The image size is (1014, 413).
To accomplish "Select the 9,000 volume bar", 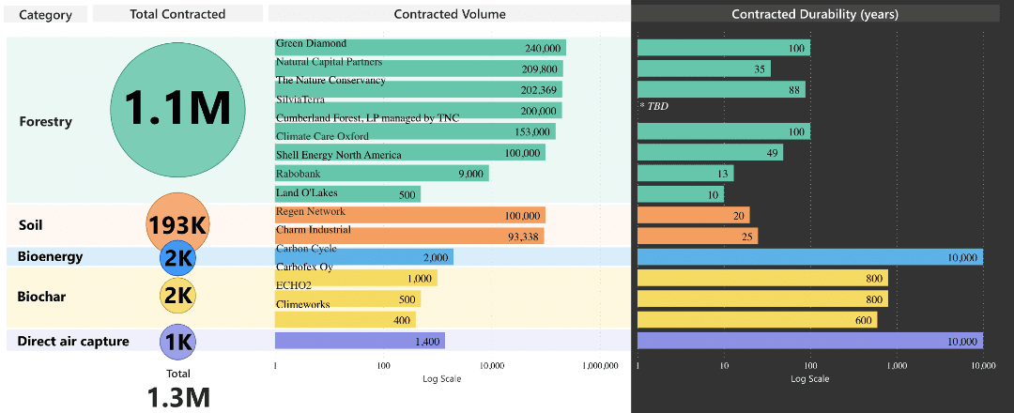I will pyautogui.click(x=382, y=174).
